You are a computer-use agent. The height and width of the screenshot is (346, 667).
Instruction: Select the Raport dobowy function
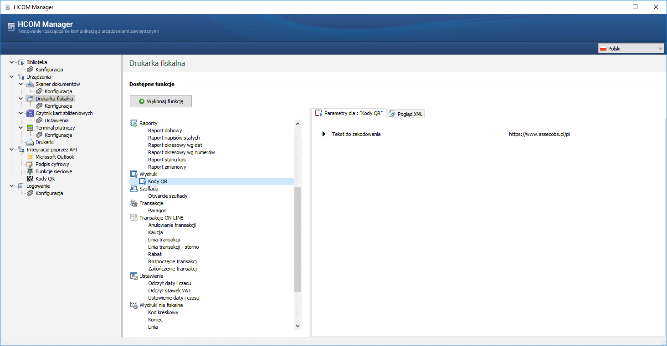(165, 130)
